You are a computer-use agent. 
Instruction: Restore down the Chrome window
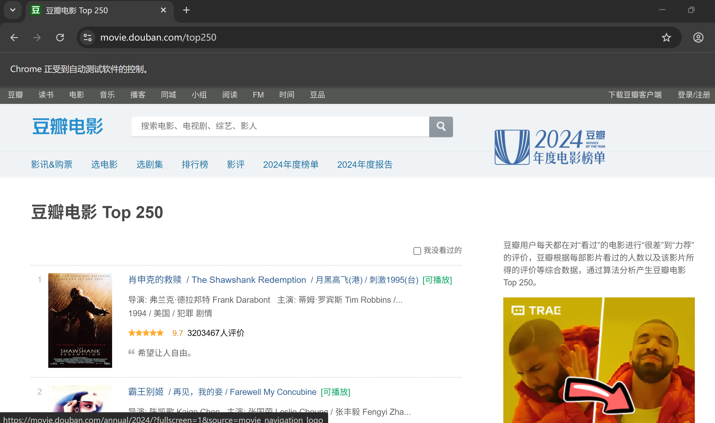coord(691,10)
